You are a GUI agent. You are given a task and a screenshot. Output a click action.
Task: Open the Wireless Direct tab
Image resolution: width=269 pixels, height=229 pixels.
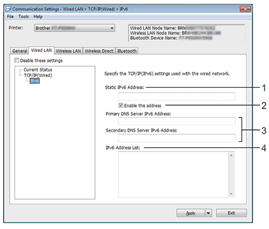(x=99, y=51)
